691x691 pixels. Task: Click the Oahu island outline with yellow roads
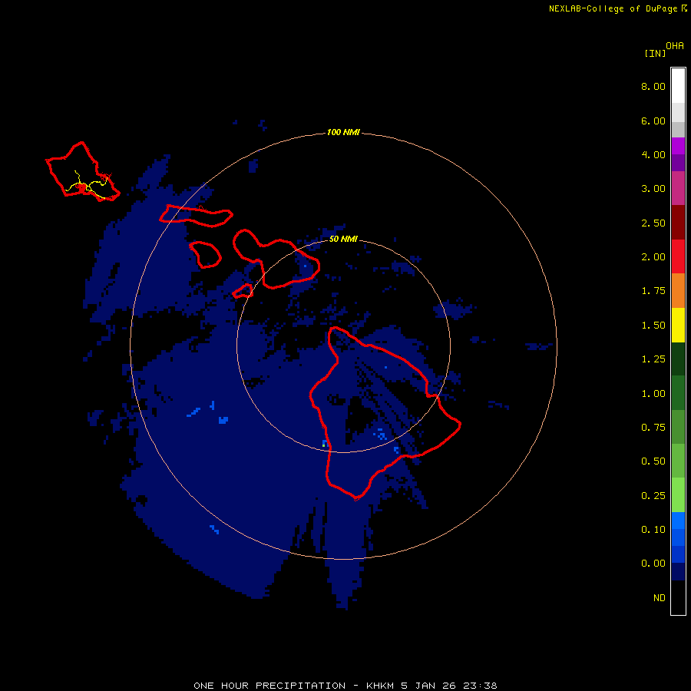coord(82,171)
